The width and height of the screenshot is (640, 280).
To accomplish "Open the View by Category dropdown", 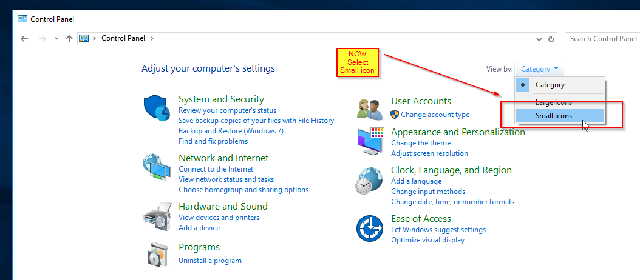I will [x=540, y=69].
